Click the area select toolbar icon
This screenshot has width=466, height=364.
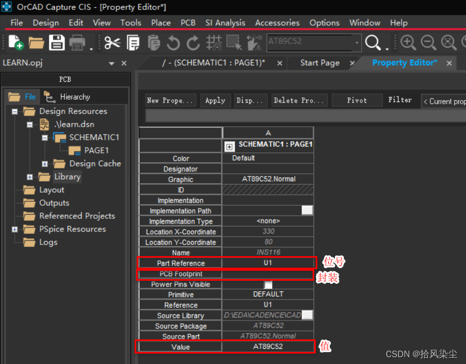coord(234,42)
